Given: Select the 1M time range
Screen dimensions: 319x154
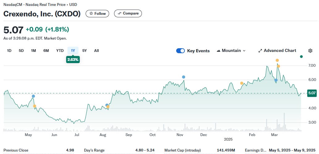Looking at the screenshot, I should [x=33, y=51].
